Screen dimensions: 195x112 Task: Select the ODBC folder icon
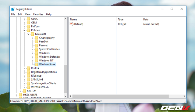(x=29, y=19)
